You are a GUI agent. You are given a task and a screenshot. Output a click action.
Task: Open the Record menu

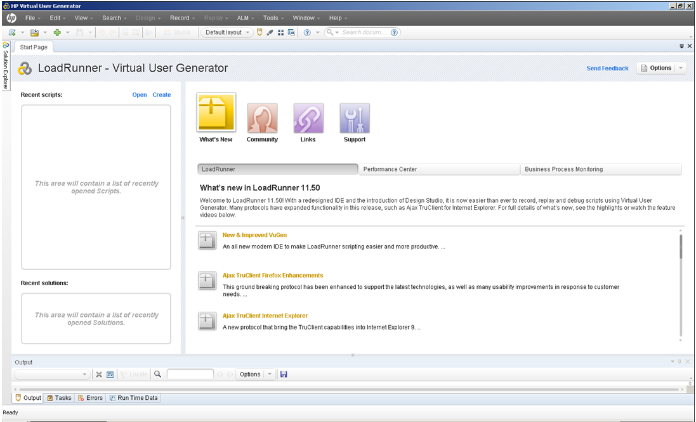183,18
